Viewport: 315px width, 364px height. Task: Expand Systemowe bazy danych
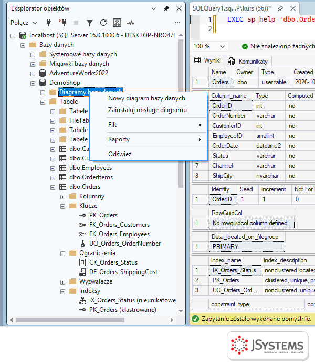(x=33, y=55)
